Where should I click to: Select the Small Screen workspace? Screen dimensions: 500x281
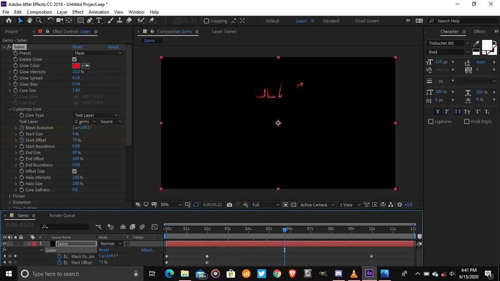point(367,21)
